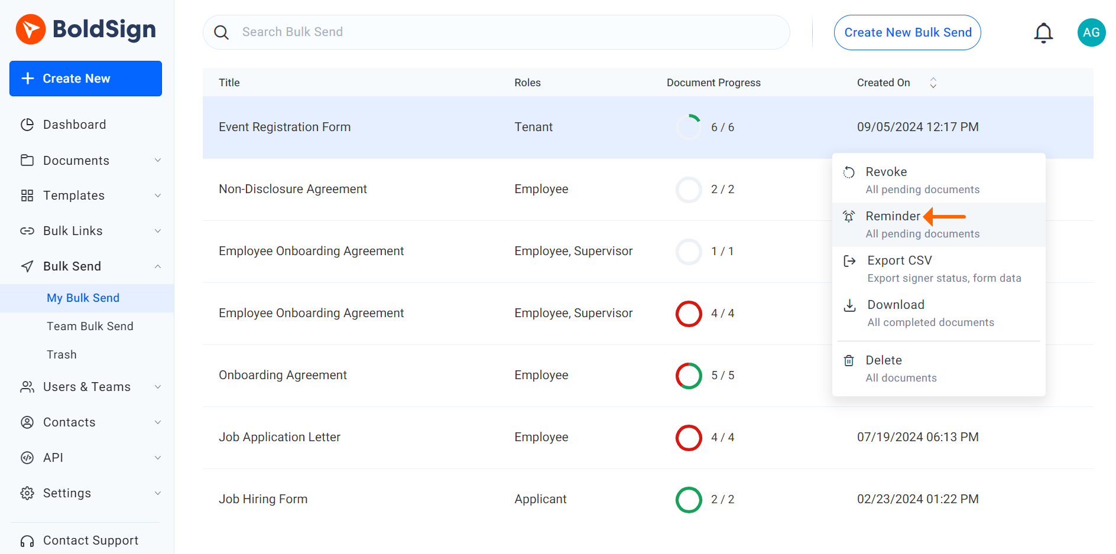
Task: Collapse the Bulk Send section chevron
Action: 158,266
